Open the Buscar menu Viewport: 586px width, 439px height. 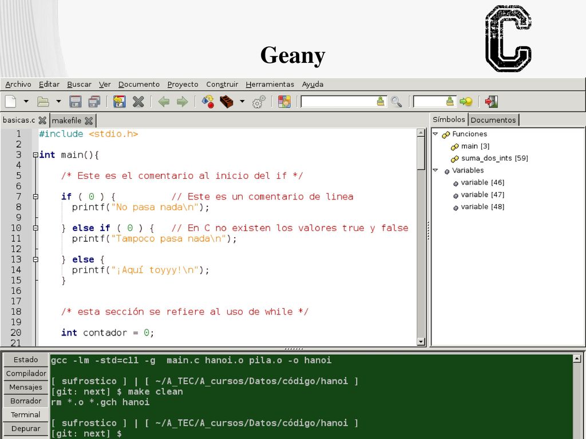click(x=79, y=85)
